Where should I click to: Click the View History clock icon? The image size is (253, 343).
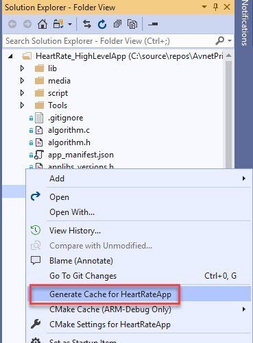coord(36,230)
